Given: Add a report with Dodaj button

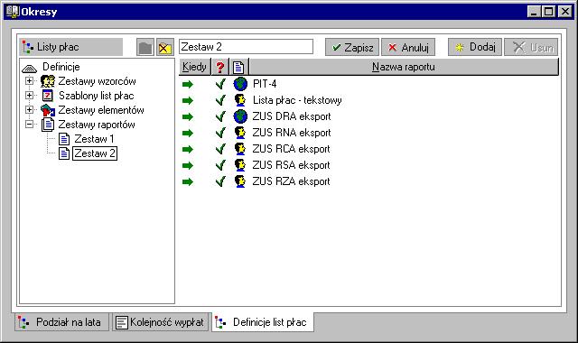Looking at the screenshot, I should coord(475,47).
